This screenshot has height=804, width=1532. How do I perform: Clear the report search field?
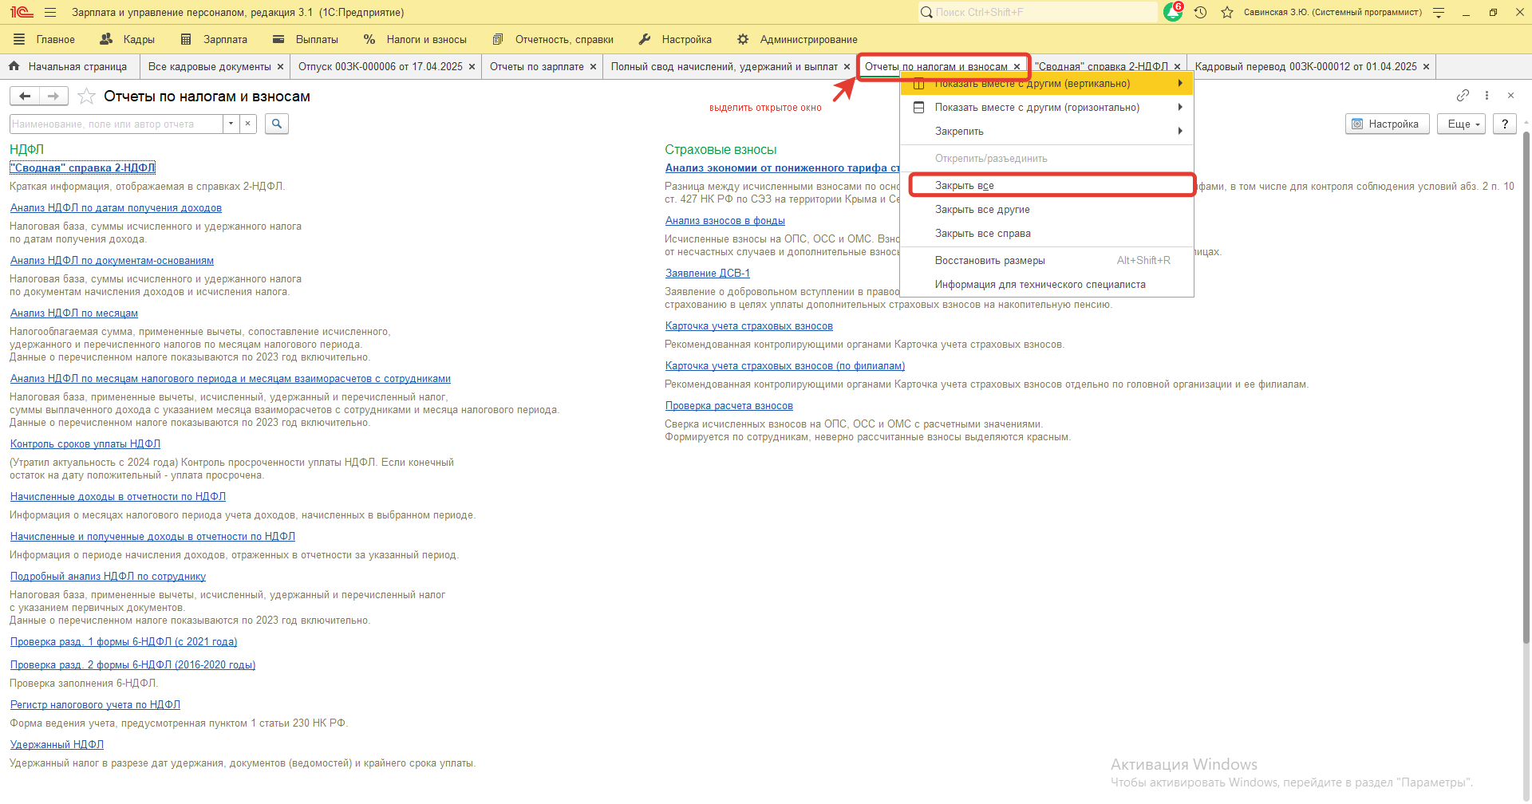(x=248, y=124)
